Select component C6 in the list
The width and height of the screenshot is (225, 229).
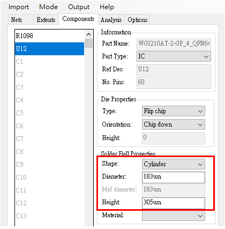click(x=50, y=126)
